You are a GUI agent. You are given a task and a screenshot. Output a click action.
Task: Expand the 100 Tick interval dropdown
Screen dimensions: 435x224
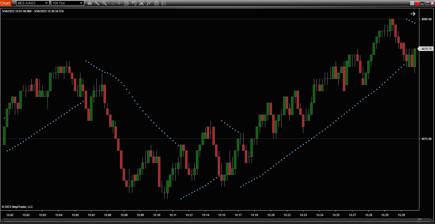click(81, 3)
